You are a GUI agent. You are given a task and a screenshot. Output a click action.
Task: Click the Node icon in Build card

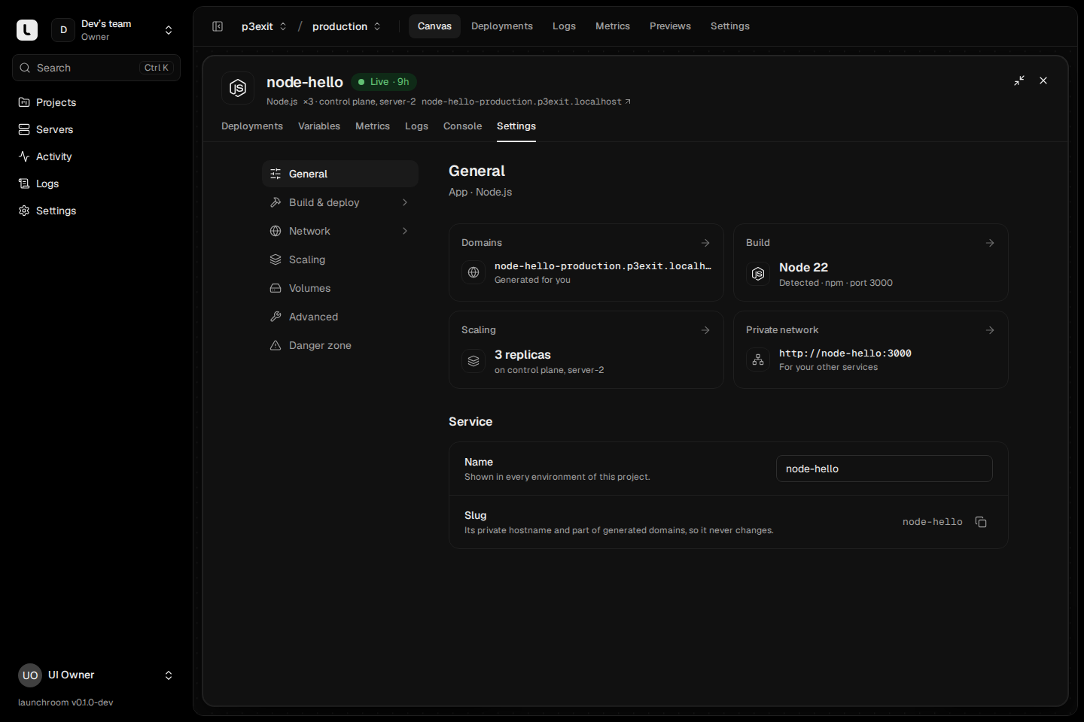click(x=758, y=274)
